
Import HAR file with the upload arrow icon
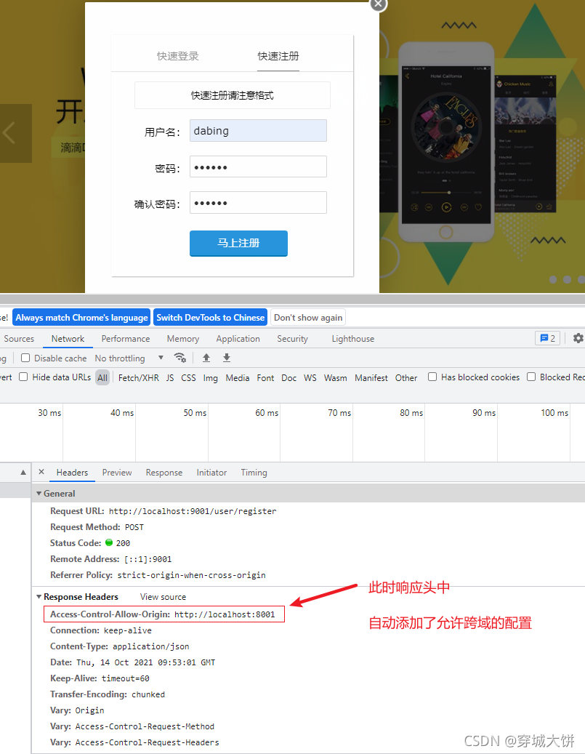tap(206, 358)
